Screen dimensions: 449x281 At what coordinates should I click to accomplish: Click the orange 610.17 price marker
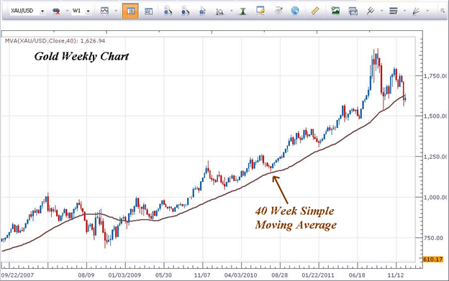pos(432,259)
